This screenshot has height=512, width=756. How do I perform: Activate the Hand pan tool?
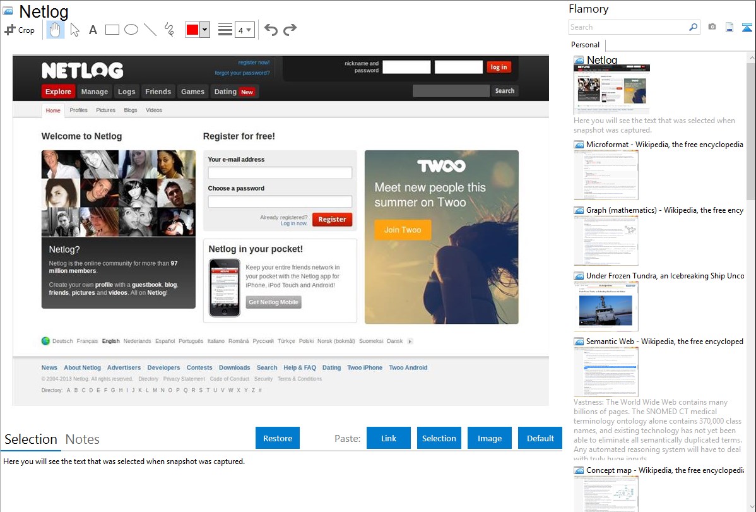(x=56, y=30)
